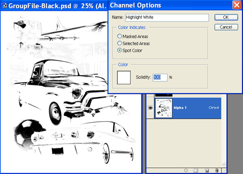The width and height of the screenshot is (243, 174).
Task: Click the Solidity percentage field
Action: tap(160, 78)
